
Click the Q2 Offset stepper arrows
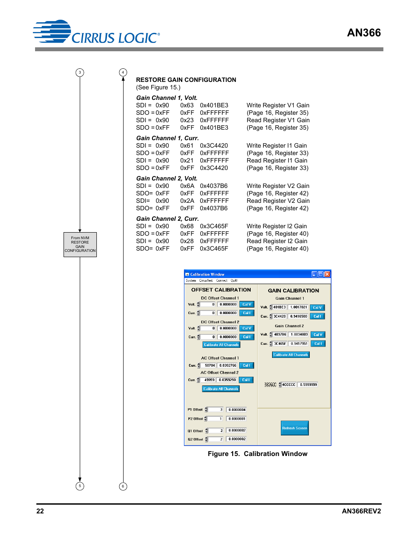coord(206,439)
